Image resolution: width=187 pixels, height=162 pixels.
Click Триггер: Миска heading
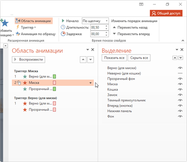tap(26, 71)
